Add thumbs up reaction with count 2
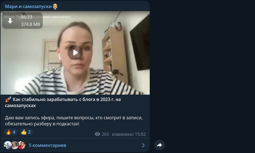The width and height of the screenshot is (255, 153). tap(26, 132)
